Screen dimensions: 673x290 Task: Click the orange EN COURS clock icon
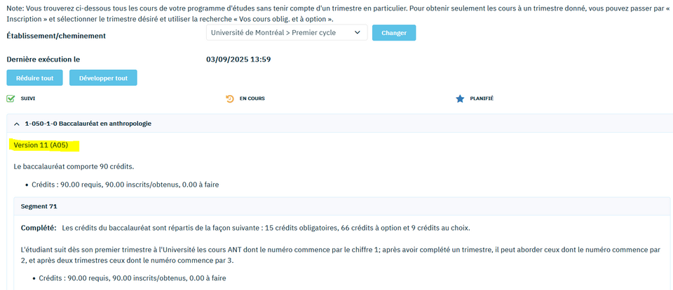[x=229, y=99]
